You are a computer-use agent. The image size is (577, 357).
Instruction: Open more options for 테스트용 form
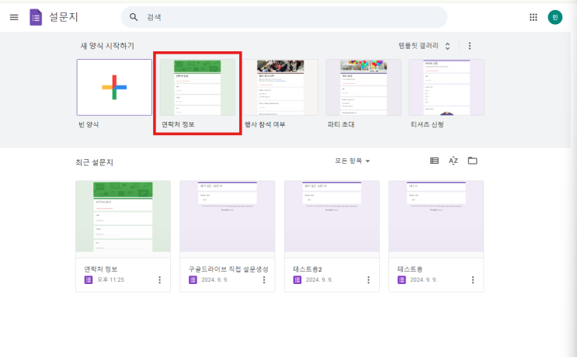click(473, 280)
